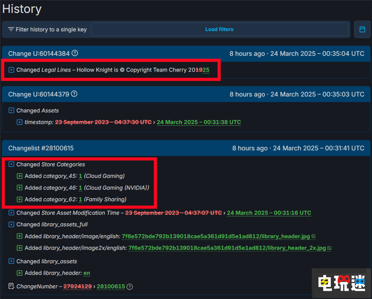Click the new ChangeNumber 28100615 link

pos(111,286)
